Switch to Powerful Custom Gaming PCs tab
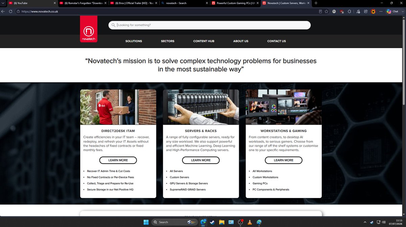The image size is (406, 227). pos(235,3)
